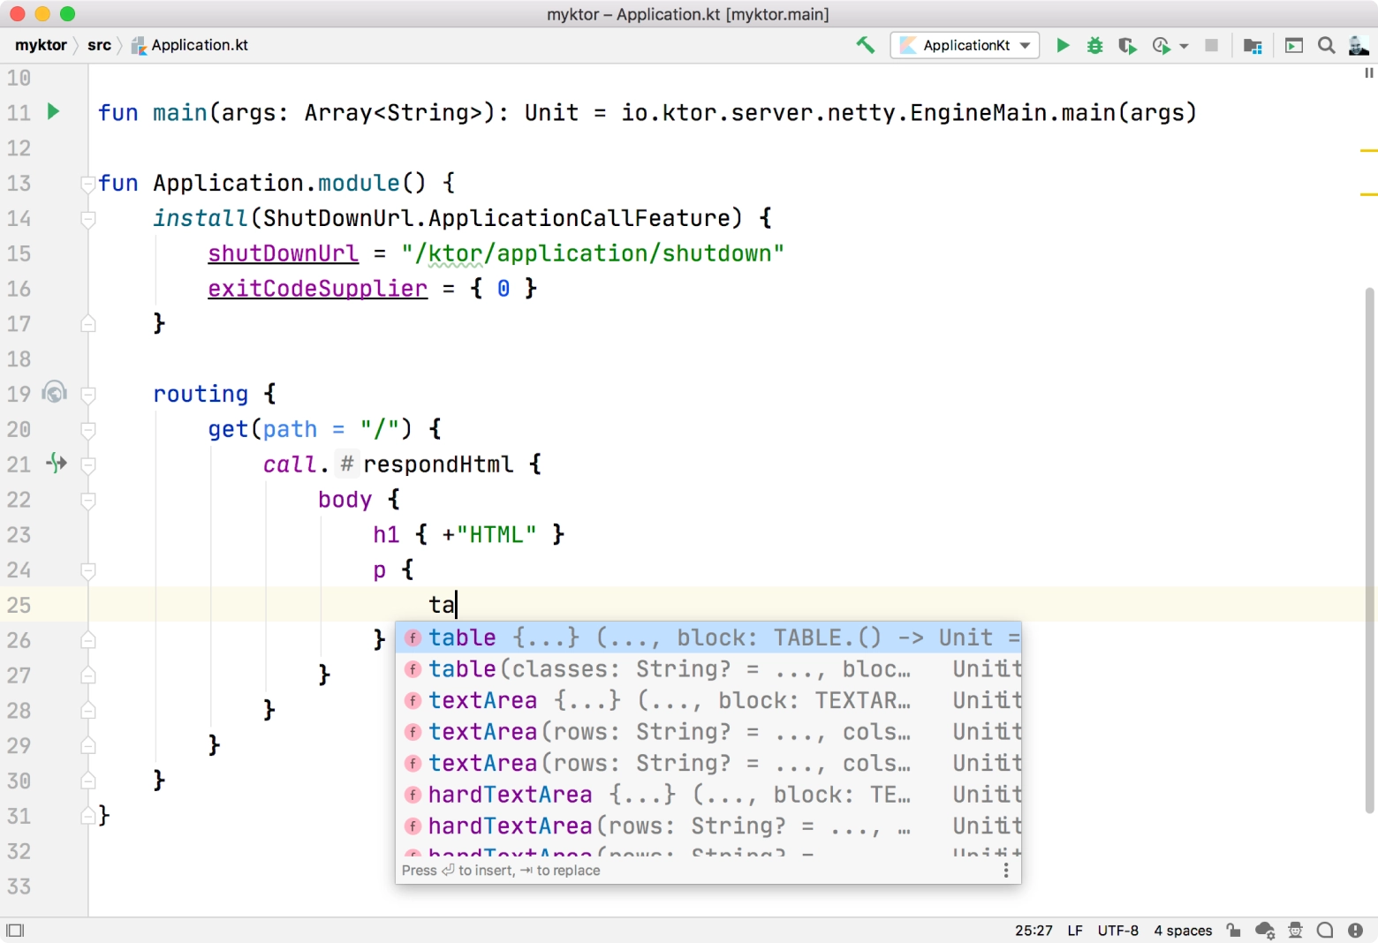The image size is (1378, 943).
Task: Toggle the write-protection lock in status bar
Action: click(x=1233, y=930)
